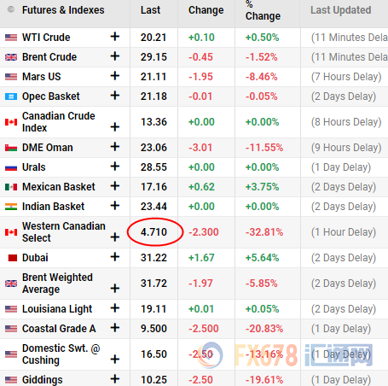Screen dimensions: 388x386
Task: Click the plus icon beside Mars US
Action: (115, 76)
